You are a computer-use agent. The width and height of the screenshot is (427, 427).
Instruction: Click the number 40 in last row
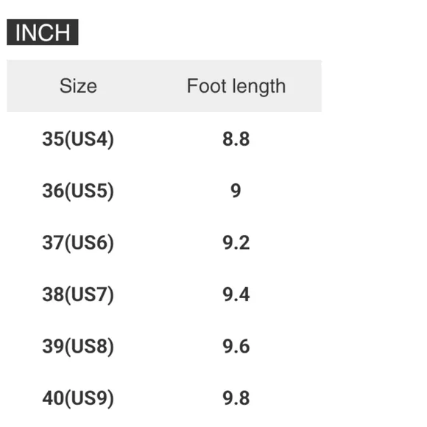53,398
